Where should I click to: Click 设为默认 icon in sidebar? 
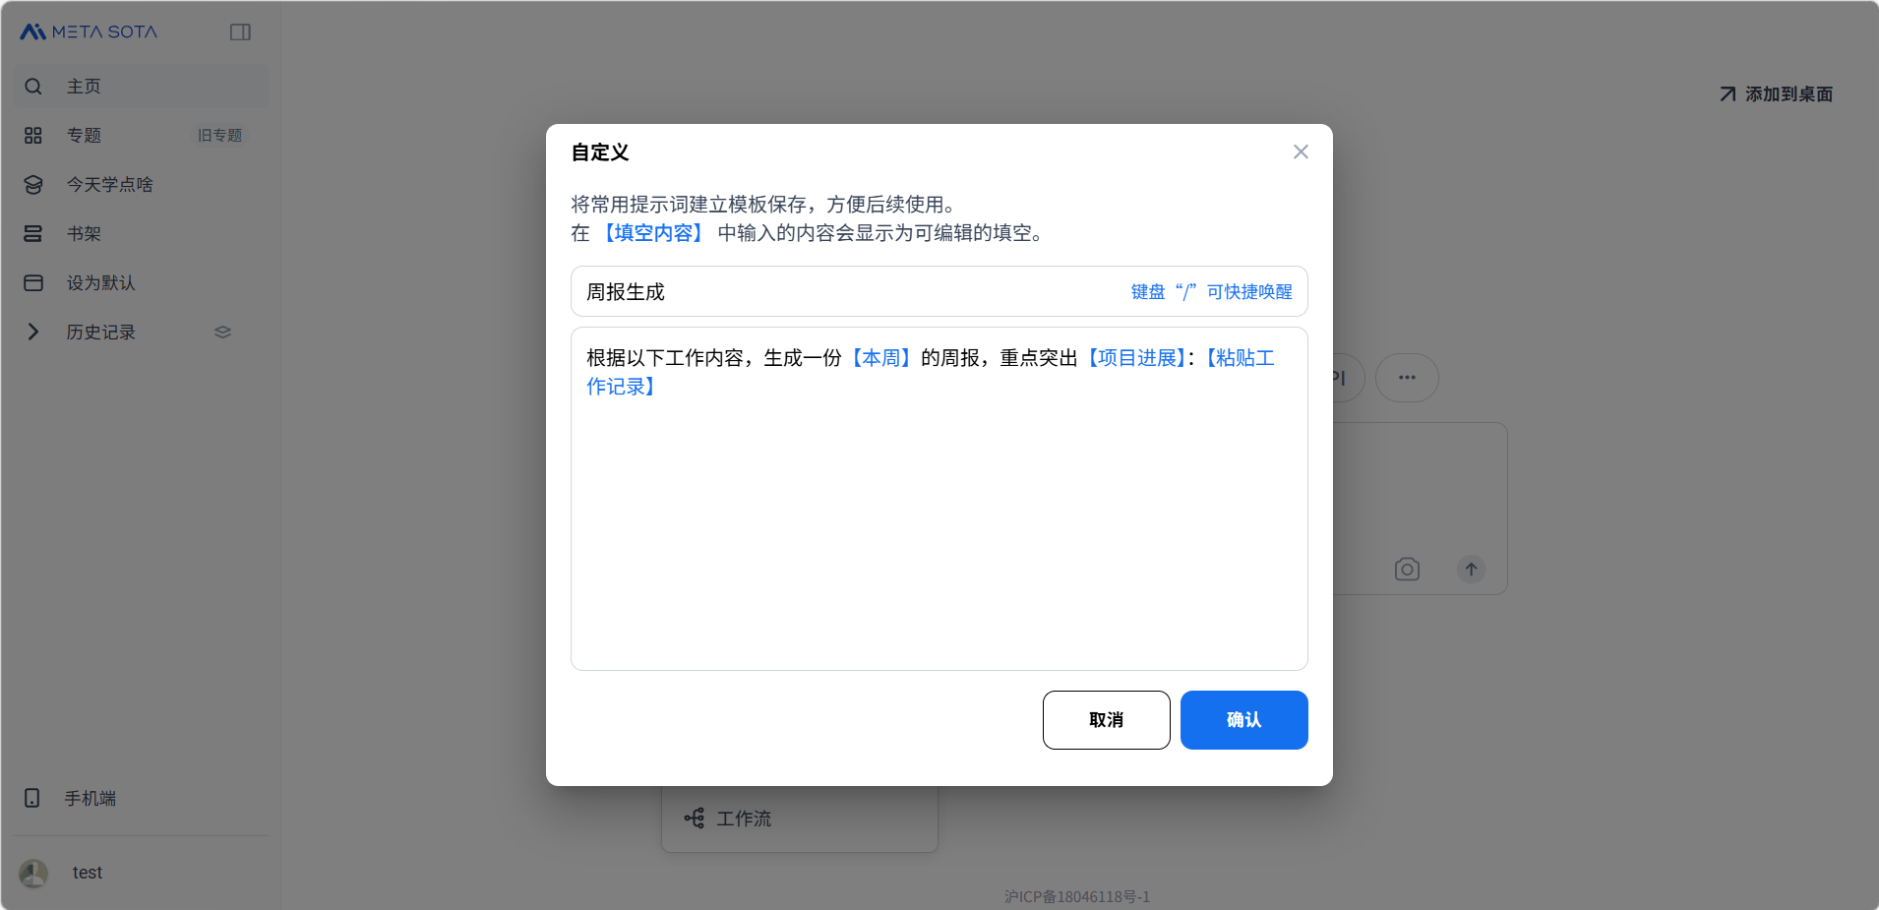tap(33, 283)
